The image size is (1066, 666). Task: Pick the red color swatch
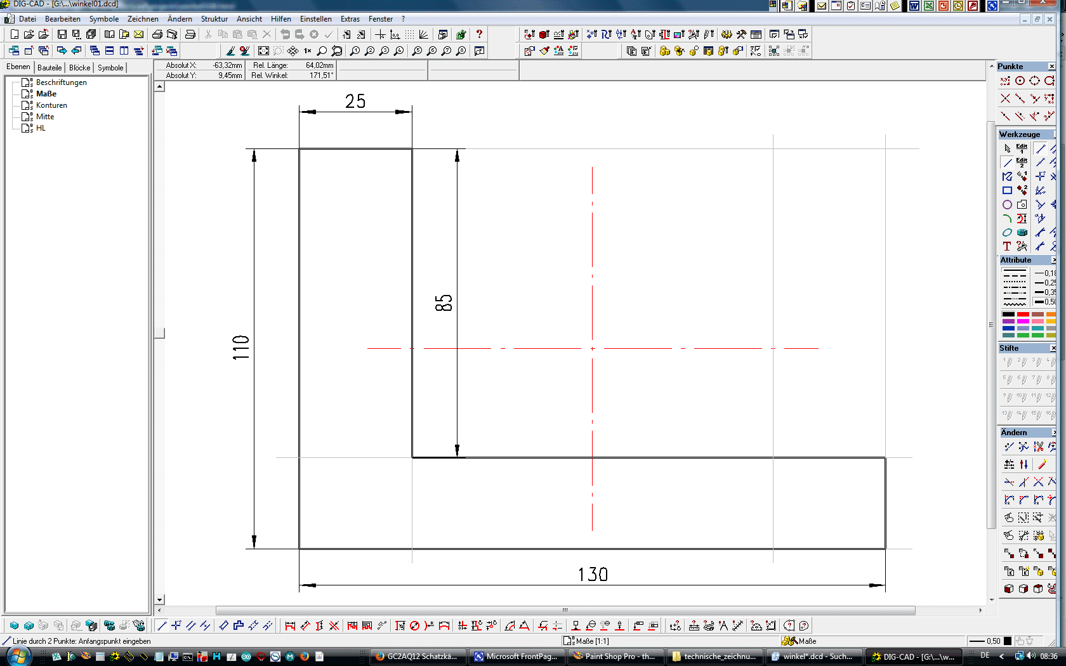[1023, 314]
